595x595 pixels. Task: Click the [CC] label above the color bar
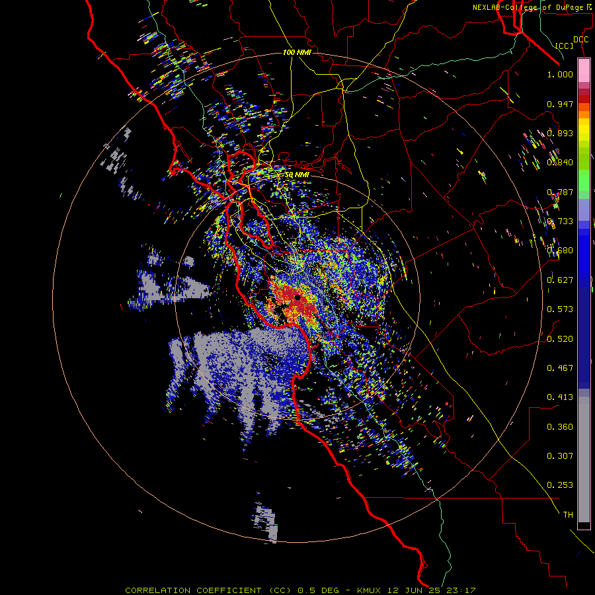coord(565,46)
